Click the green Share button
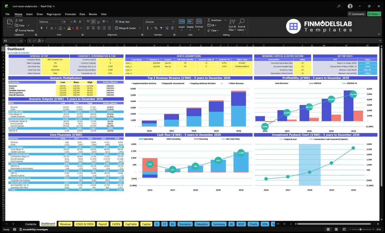The height and width of the screenshot is (233, 385). pyautogui.click(x=374, y=14)
